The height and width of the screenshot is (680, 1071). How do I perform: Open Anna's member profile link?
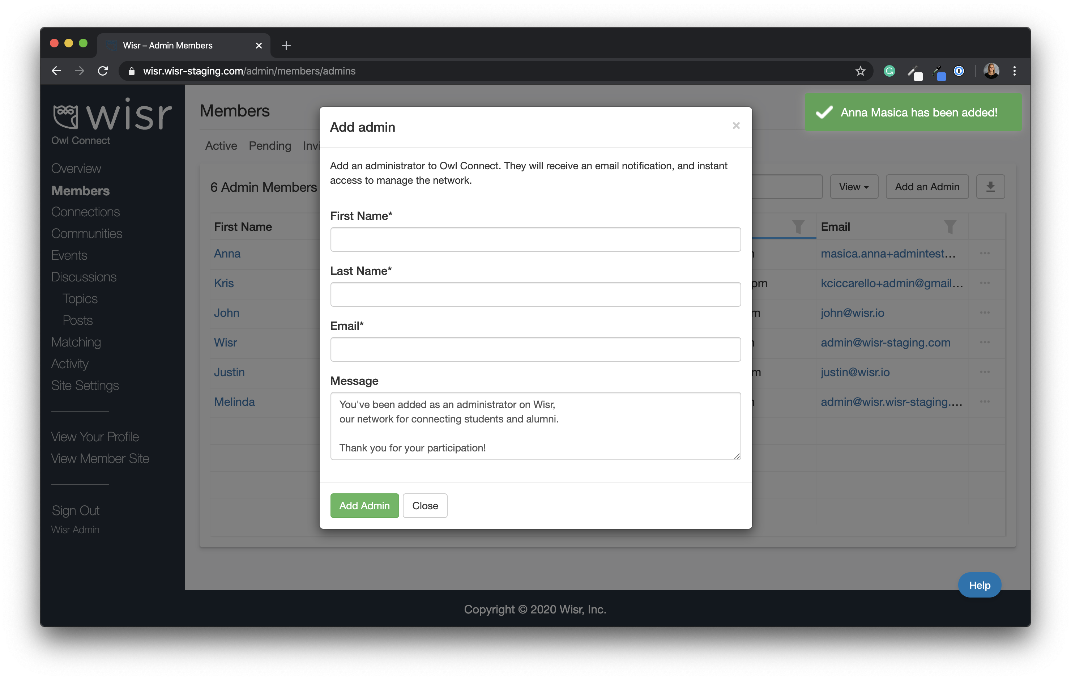pyautogui.click(x=227, y=253)
